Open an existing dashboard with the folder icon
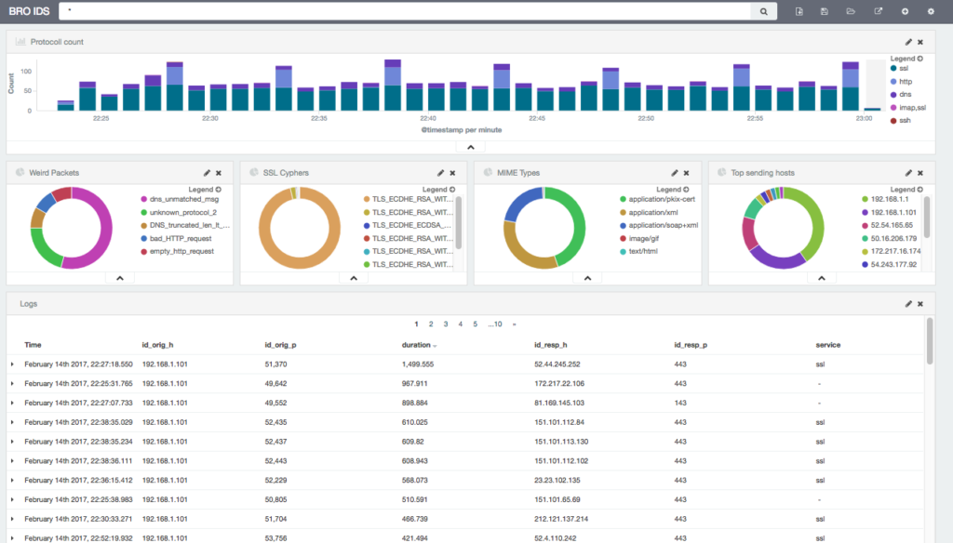The height and width of the screenshot is (543, 953). pyautogui.click(x=852, y=10)
